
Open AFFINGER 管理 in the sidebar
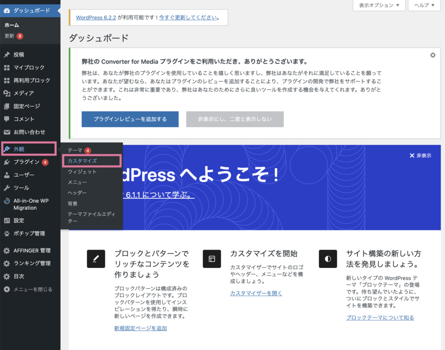click(30, 251)
